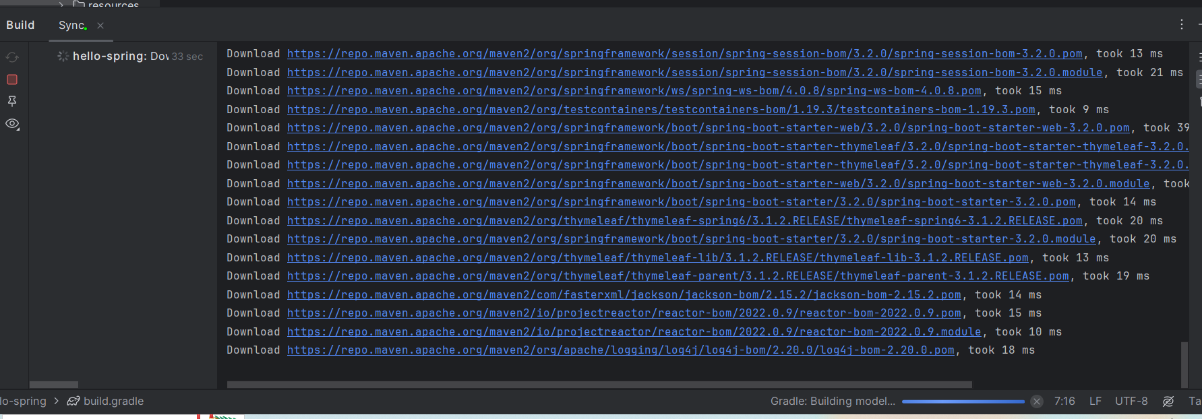This screenshot has height=419, width=1202.
Task: Open the eye icon view options
Action: click(12, 124)
